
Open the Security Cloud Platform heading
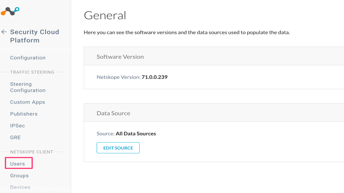point(34,36)
